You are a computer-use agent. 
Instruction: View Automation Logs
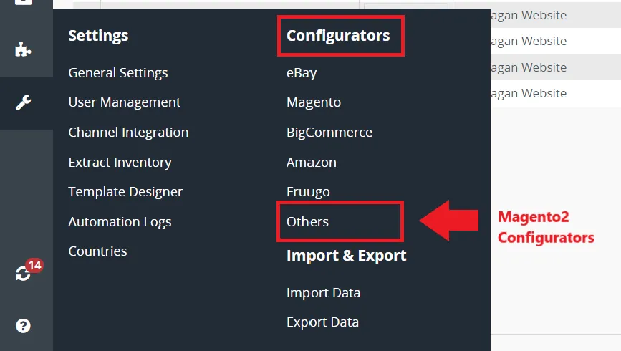pyautogui.click(x=120, y=222)
